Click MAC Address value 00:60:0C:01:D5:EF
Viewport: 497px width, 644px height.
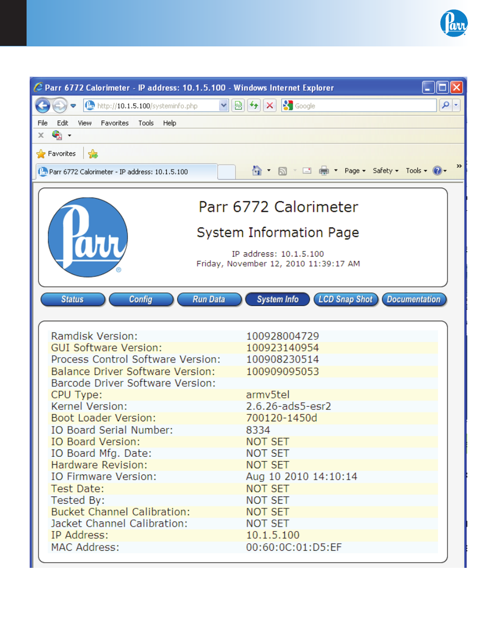click(x=294, y=547)
